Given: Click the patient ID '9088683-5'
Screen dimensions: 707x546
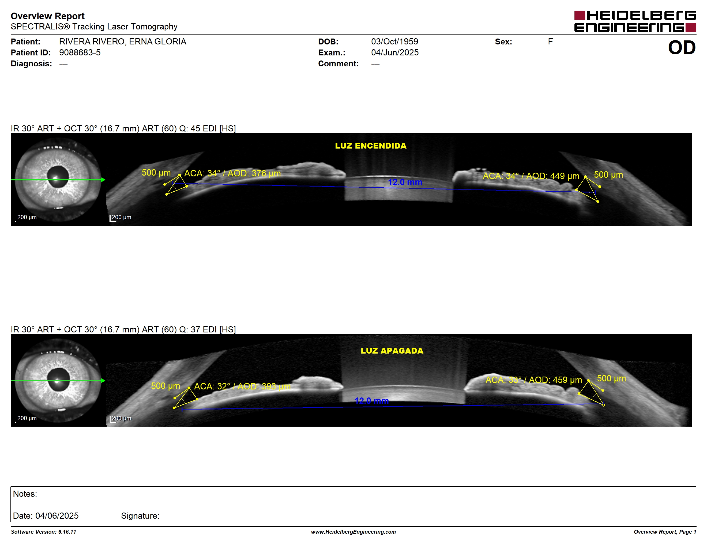Looking at the screenshot, I should (x=80, y=52).
